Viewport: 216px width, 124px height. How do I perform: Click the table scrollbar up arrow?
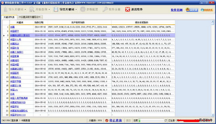pos(213,21)
